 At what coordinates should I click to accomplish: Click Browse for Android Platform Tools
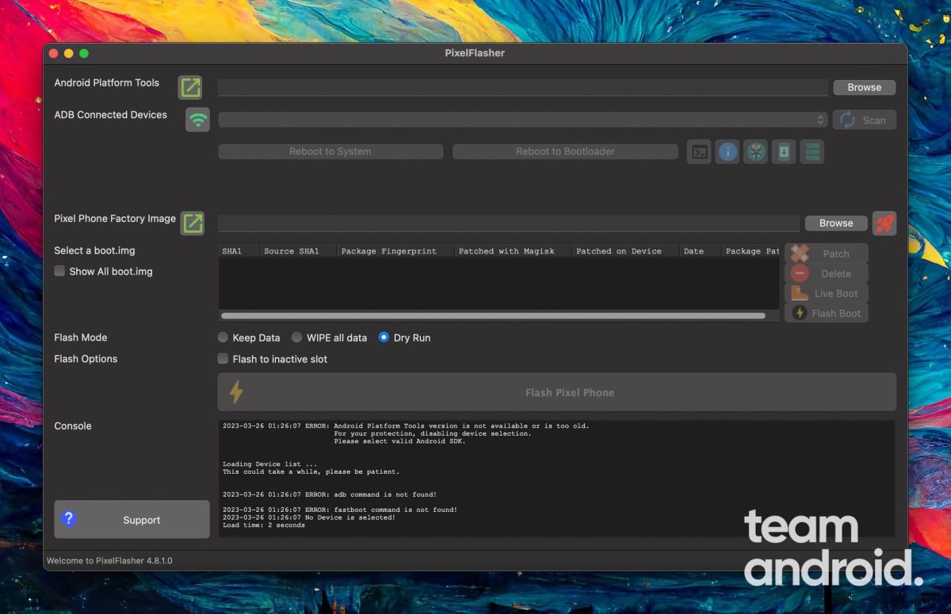[864, 87]
